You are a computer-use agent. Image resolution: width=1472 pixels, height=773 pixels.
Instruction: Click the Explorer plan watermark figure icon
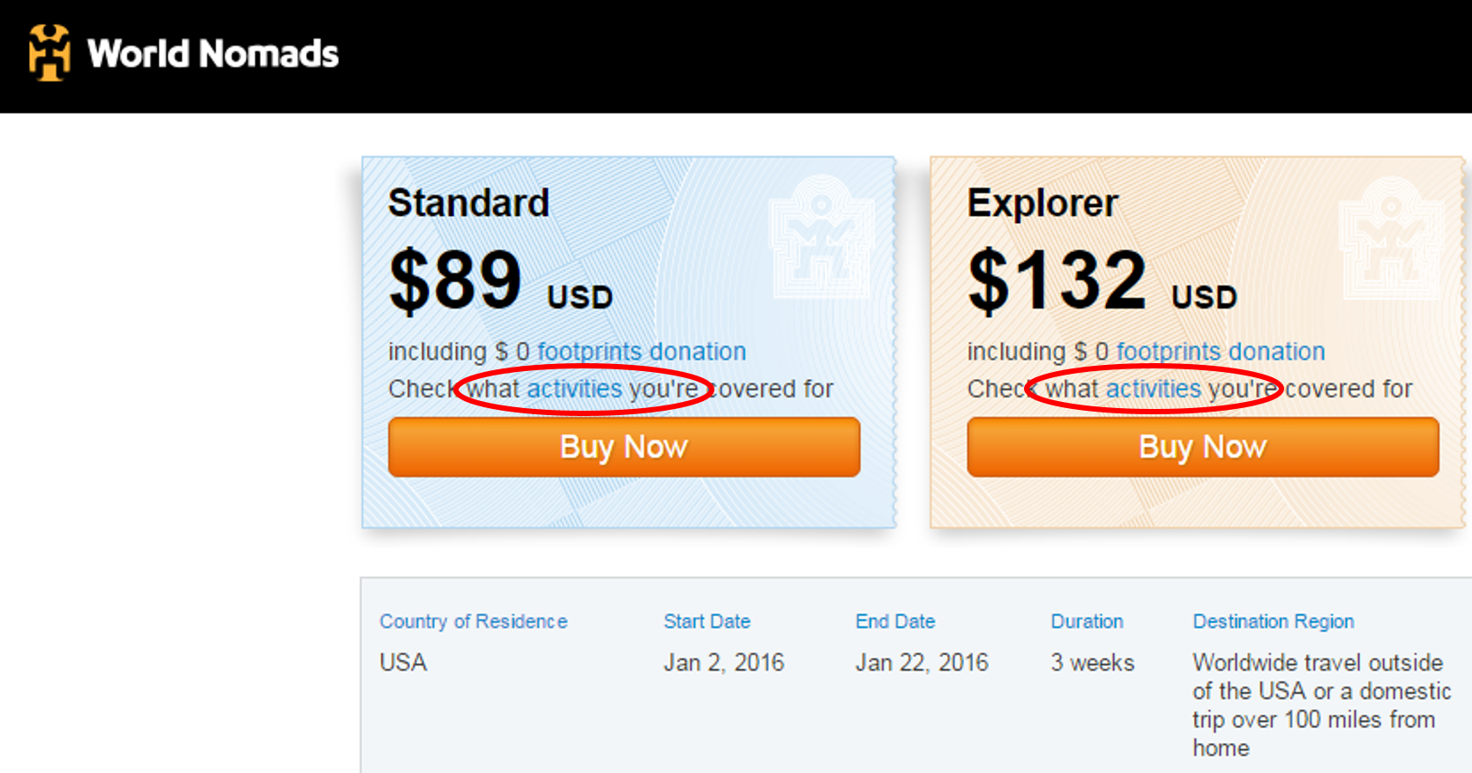click(x=1391, y=236)
